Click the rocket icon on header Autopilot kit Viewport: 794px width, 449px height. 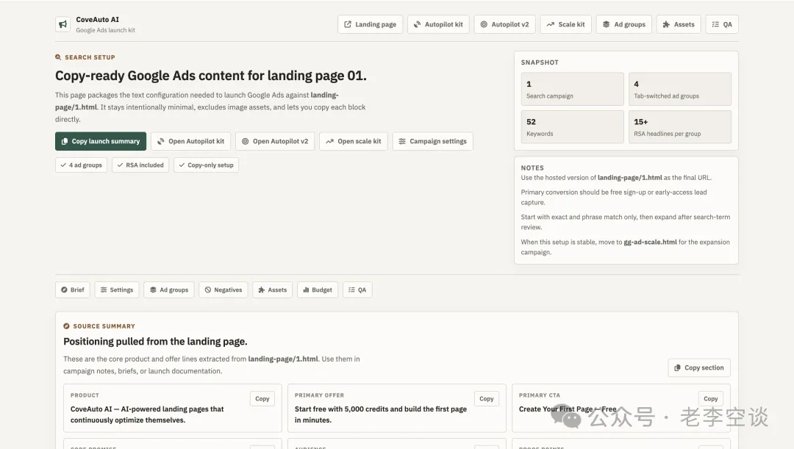point(418,24)
